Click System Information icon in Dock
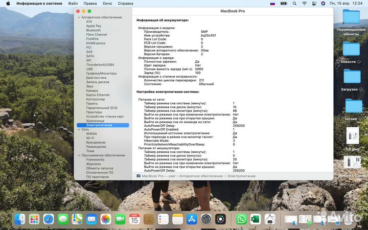368x230 pixels. coord(270,219)
